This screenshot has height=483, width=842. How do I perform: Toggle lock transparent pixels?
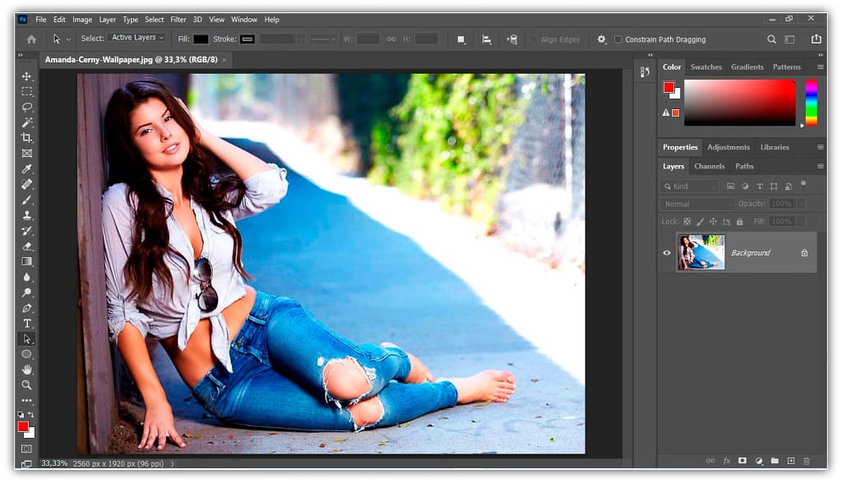click(687, 222)
